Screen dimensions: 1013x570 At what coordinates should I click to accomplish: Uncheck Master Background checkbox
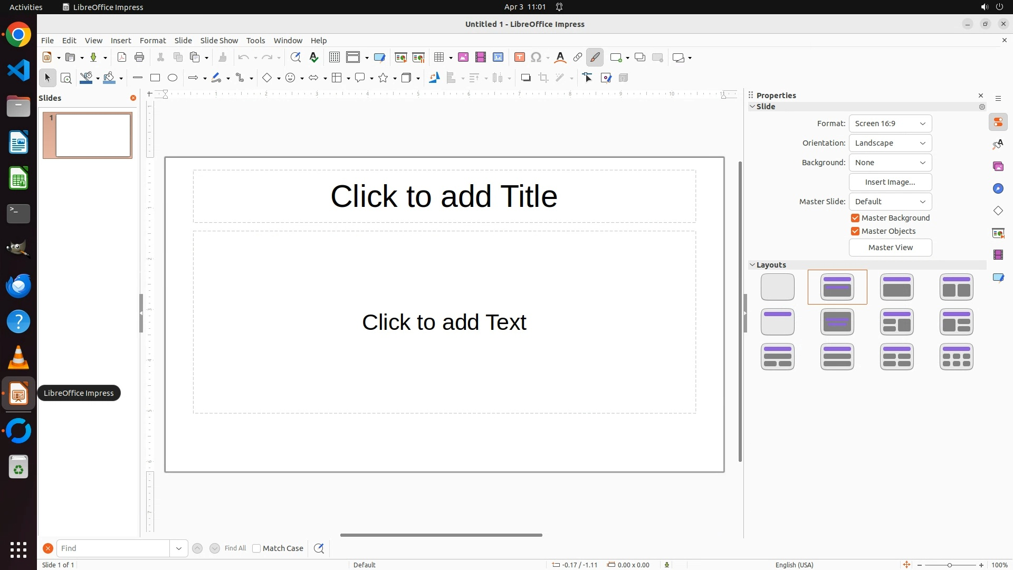tap(855, 218)
